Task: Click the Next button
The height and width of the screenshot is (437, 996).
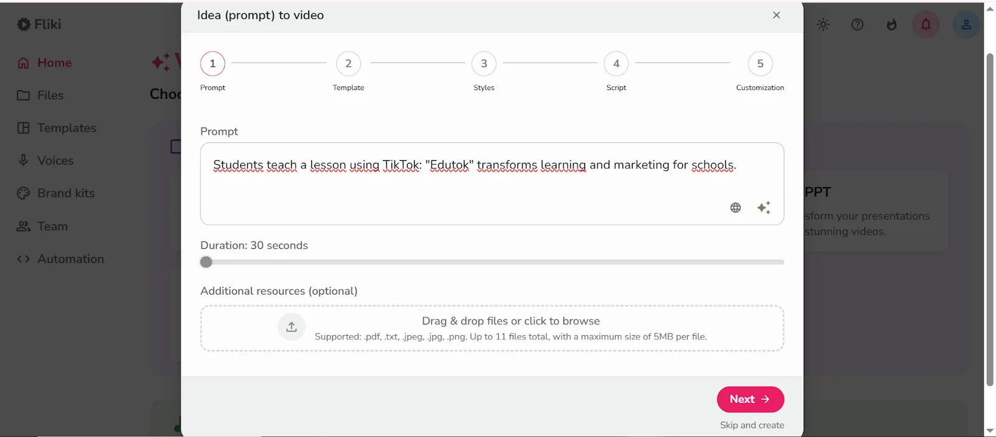Action: pos(750,399)
